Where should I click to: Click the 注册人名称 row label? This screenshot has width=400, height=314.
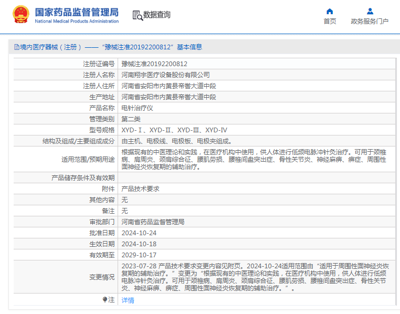coord(99,75)
